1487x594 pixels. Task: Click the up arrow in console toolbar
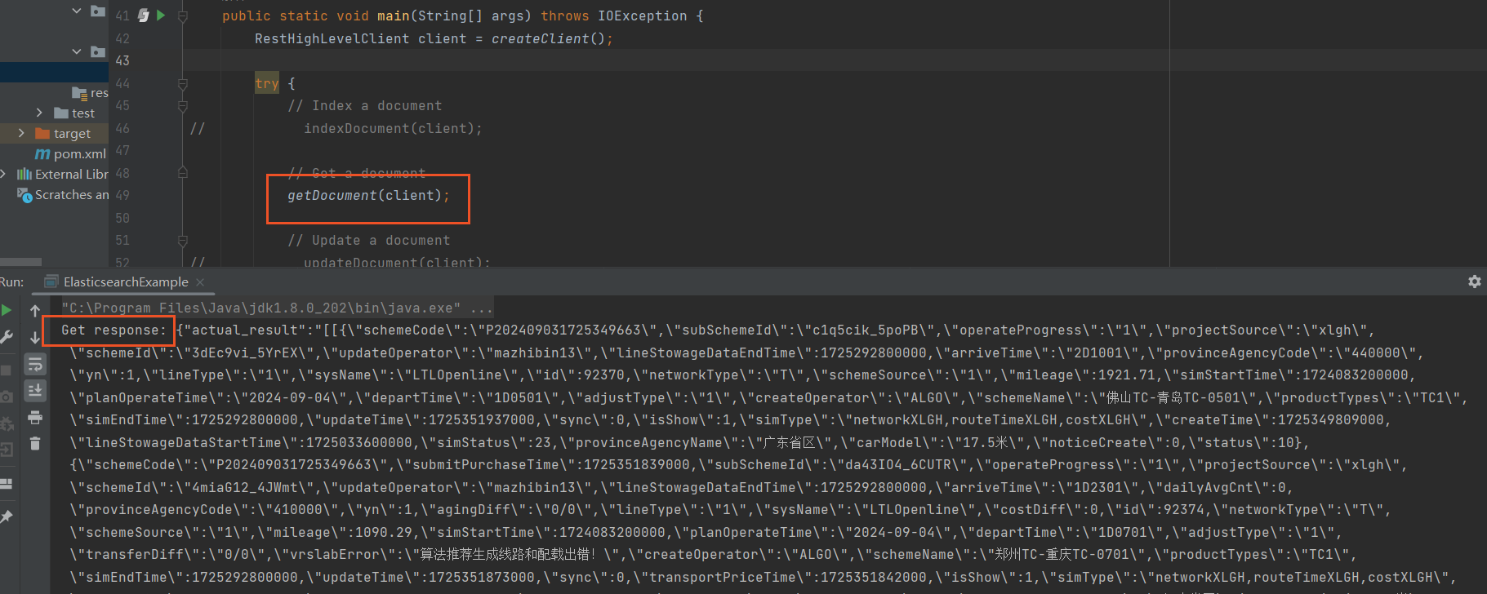pyautogui.click(x=35, y=310)
